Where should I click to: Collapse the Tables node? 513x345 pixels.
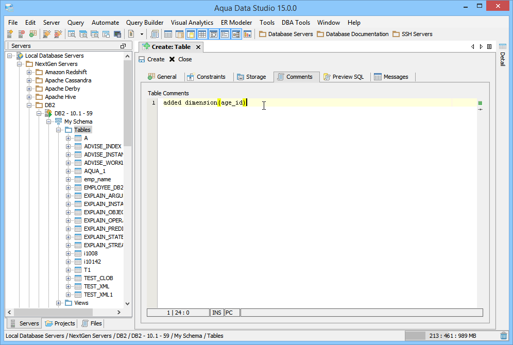tap(58, 130)
